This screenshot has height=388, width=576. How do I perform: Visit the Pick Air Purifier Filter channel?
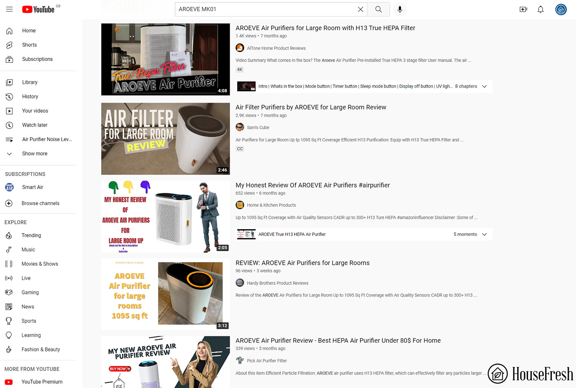[x=267, y=361]
